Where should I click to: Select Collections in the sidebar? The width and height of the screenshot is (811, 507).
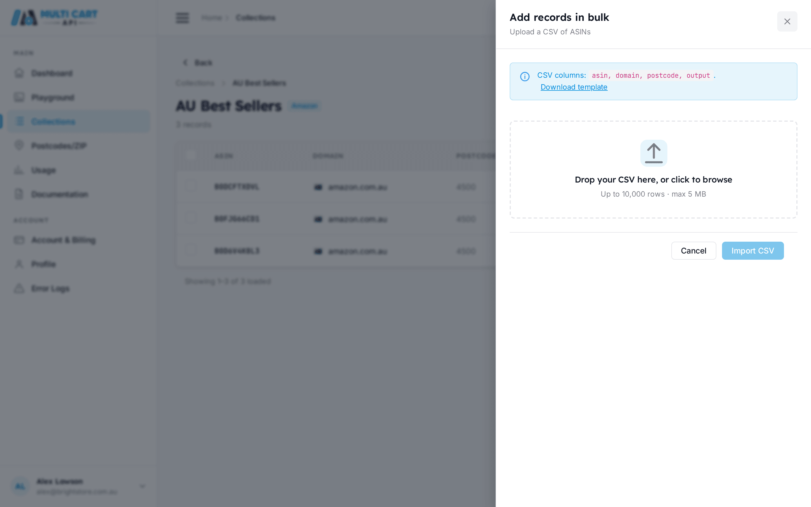(x=78, y=121)
